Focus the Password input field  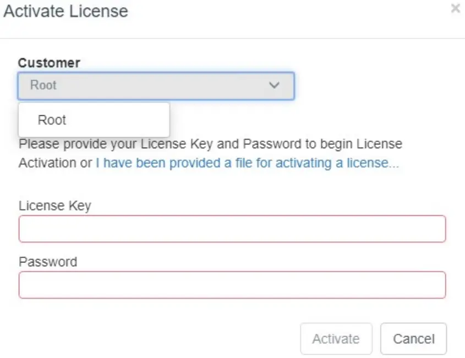pyautogui.click(x=232, y=285)
